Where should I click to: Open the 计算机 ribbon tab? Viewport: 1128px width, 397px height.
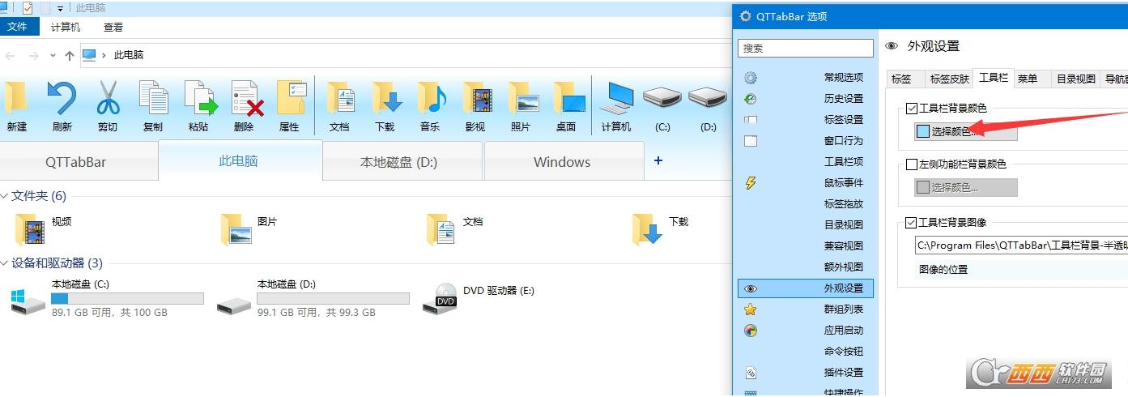click(66, 27)
